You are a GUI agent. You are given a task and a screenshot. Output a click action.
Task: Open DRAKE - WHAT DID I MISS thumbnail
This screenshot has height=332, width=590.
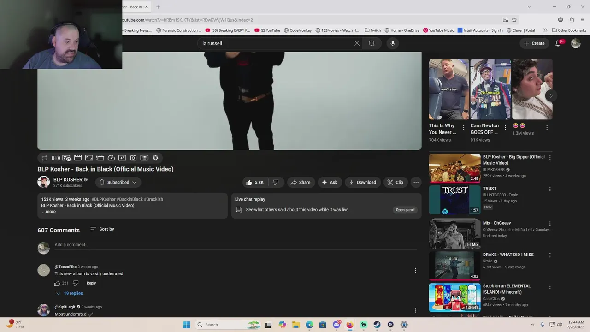pyautogui.click(x=454, y=266)
